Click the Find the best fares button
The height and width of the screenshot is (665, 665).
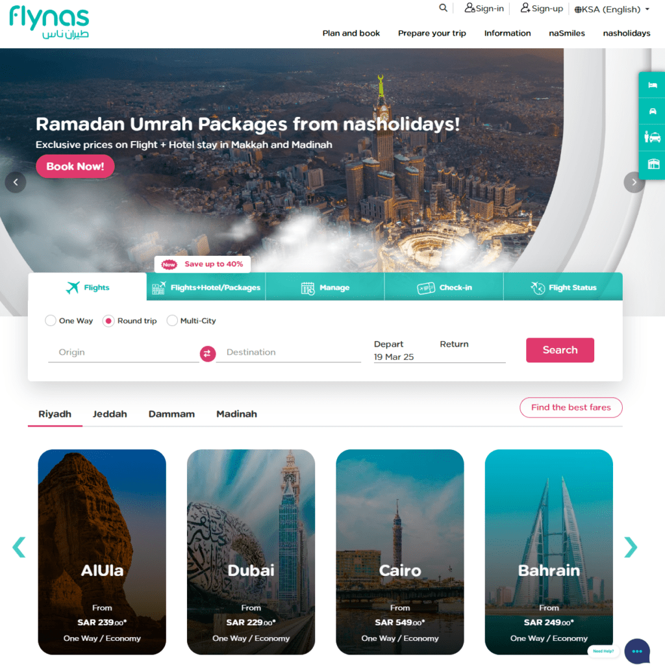(571, 408)
